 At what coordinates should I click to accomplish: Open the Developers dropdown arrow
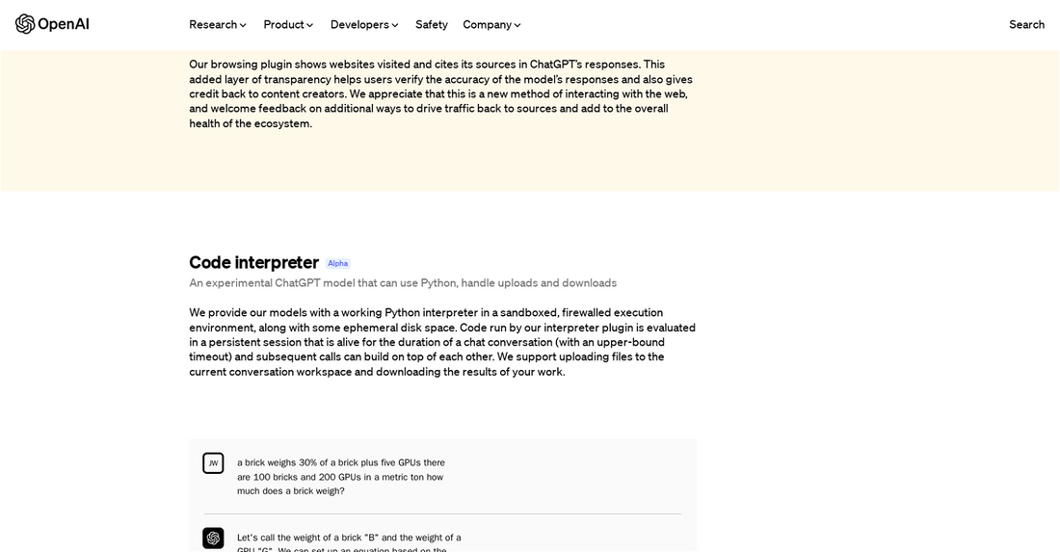[x=395, y=25]
